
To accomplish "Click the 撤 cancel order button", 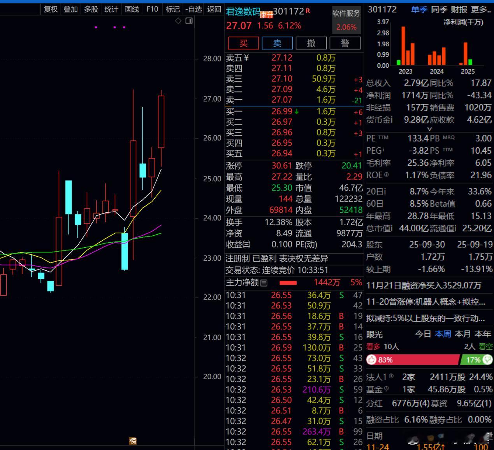I will (311, 43).
